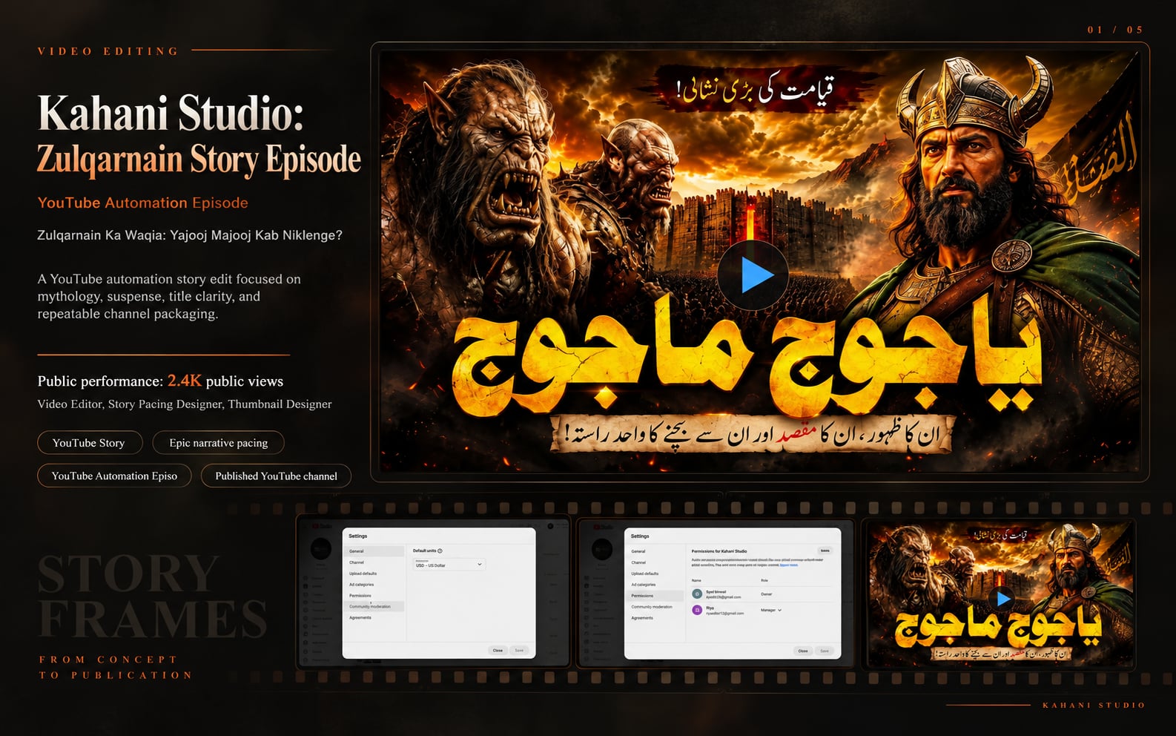This screenshot has height=736, width=1176.
Task: Open Upload defaults in the Default units dialog
Action: click(374, 574)
